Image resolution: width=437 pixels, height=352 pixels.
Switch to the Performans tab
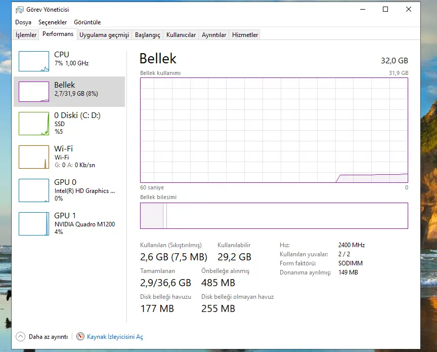(58, 34)
